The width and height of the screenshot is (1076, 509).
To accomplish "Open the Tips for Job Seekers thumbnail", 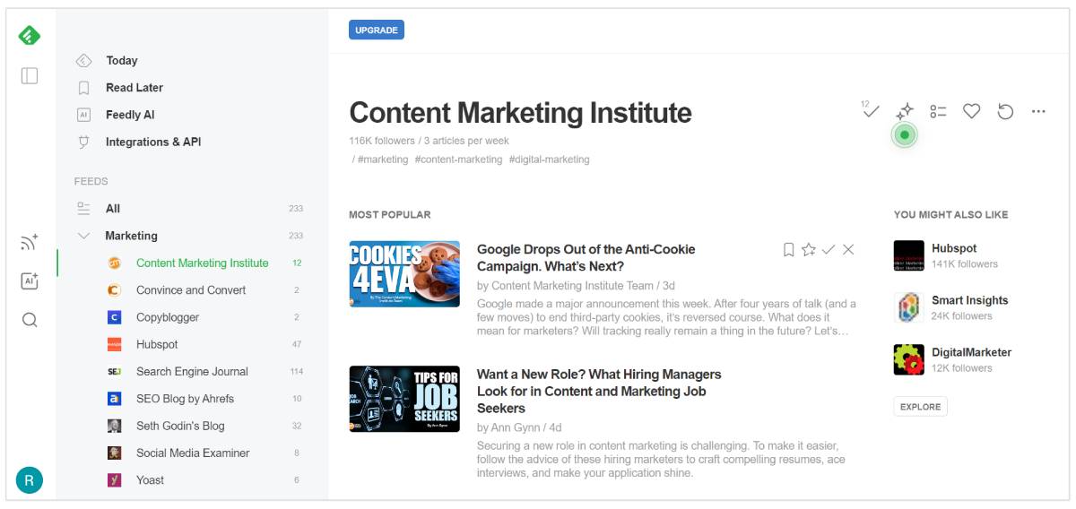I will pyautogui.click(x=404, y=399).
